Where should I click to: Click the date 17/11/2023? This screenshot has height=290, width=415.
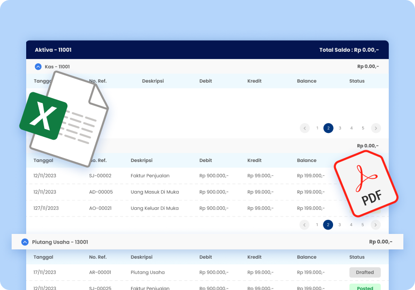pyautogui.click(x=45, y=272)
